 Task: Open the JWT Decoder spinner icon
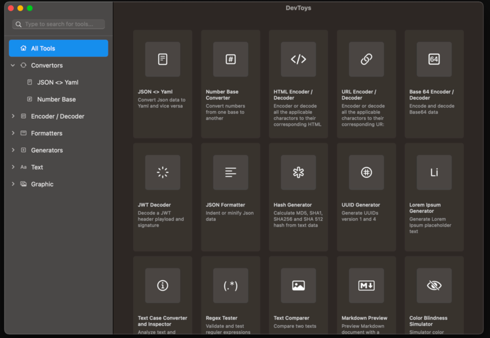pos(162,172)
